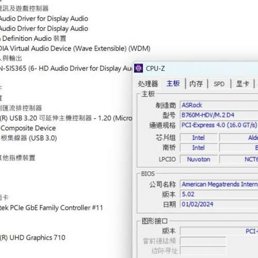Click the 制造商 label in CPU-Z
Viewport: 258px width, 258px height.
(166, 105)
